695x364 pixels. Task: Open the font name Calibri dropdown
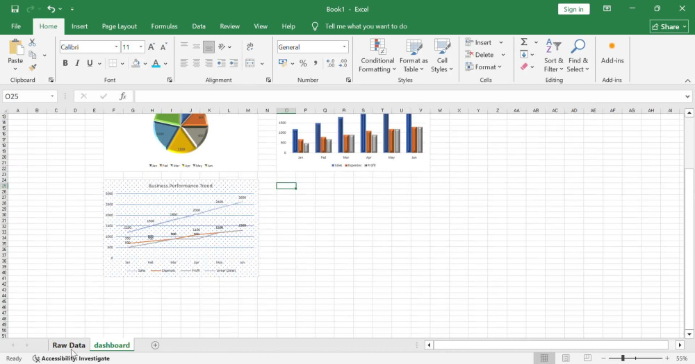pyautogui.click(x=116, y=47)
